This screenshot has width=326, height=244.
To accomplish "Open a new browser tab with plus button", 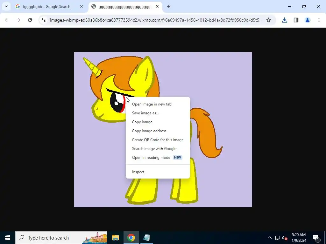I will coord(169,6).
